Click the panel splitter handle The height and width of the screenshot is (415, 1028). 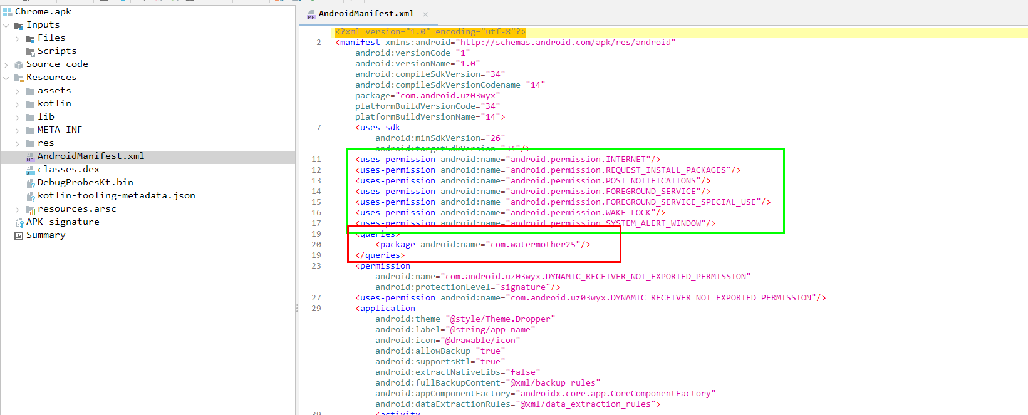(297, 308)
